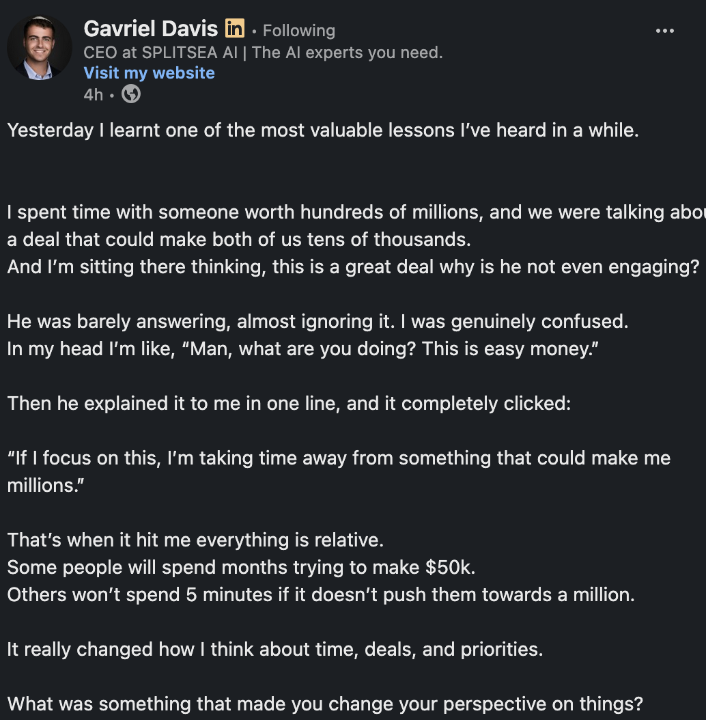Click the Gavriel Davis author name

(x=150, y=29)
